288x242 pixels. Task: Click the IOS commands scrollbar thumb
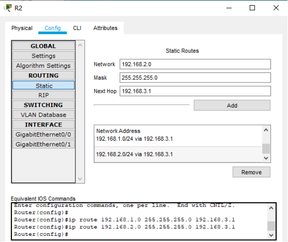point(271,226)
